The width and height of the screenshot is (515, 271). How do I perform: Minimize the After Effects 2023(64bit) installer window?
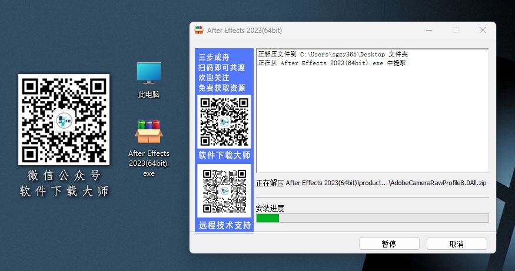click(x=429, y=30)
